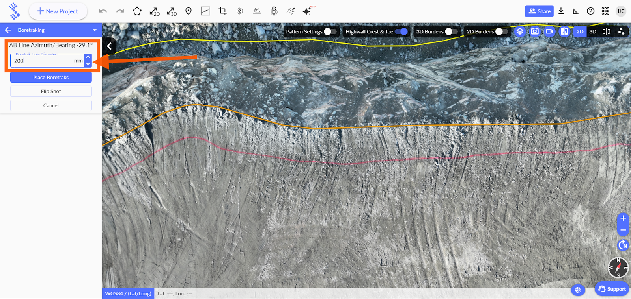This screenshot has height=299, width=631.
Task: Open the layers panel icon
Action: coord(520,31)
